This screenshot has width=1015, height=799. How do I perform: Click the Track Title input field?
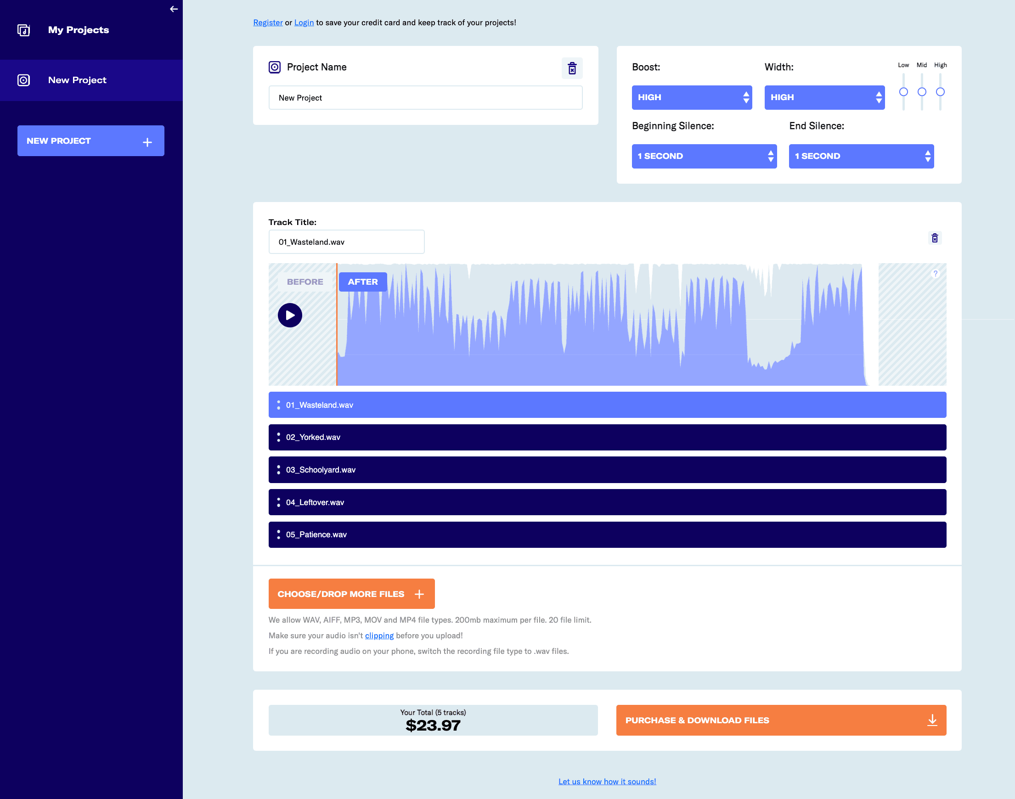point(346,242)
